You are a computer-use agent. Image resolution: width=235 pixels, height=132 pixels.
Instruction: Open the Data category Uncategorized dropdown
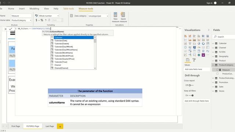[x=98, y=16]
